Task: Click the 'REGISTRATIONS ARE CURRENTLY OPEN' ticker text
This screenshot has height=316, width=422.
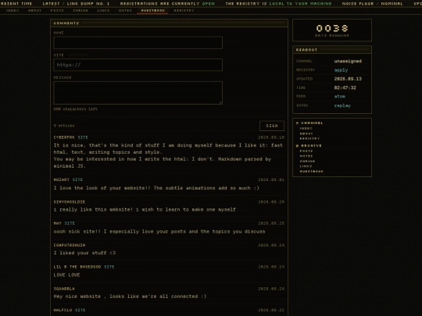Action: [167, 4]
